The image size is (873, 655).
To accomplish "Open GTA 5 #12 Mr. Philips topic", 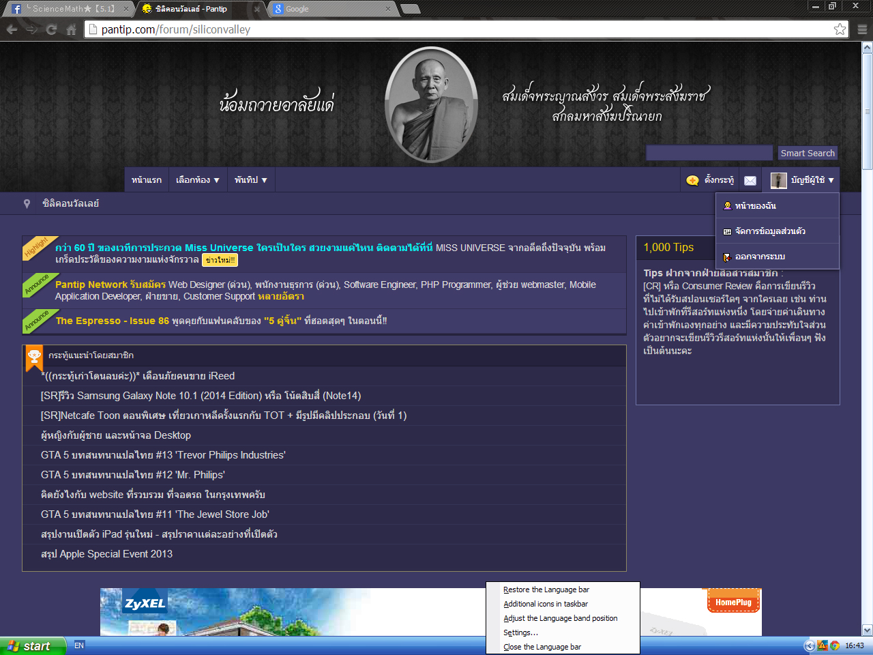I will tap(133, 475).
